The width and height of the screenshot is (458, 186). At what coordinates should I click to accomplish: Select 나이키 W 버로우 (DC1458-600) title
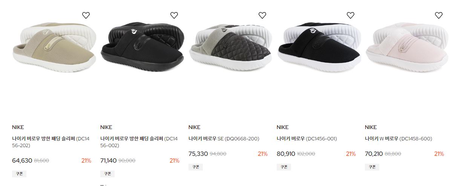pyautogui.click(x=398, y=138)
